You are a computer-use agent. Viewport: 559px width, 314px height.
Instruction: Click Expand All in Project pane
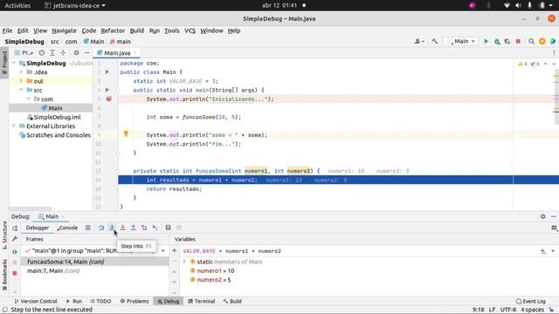pyautogui.click(x=52, y=52)
